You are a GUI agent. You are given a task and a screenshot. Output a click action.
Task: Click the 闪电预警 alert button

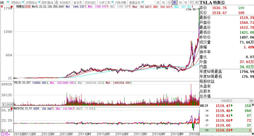121,2
